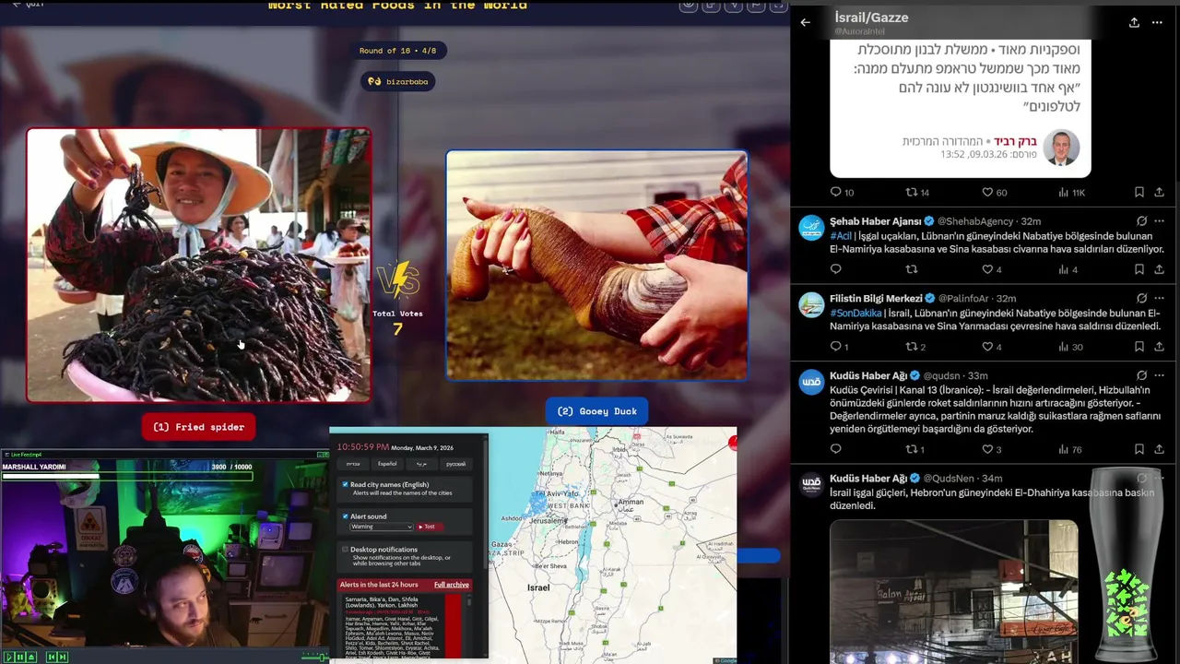This screenshot has width=1180, height=664.
Task: Select the gooey duck photo card
Action: point(596,265)
